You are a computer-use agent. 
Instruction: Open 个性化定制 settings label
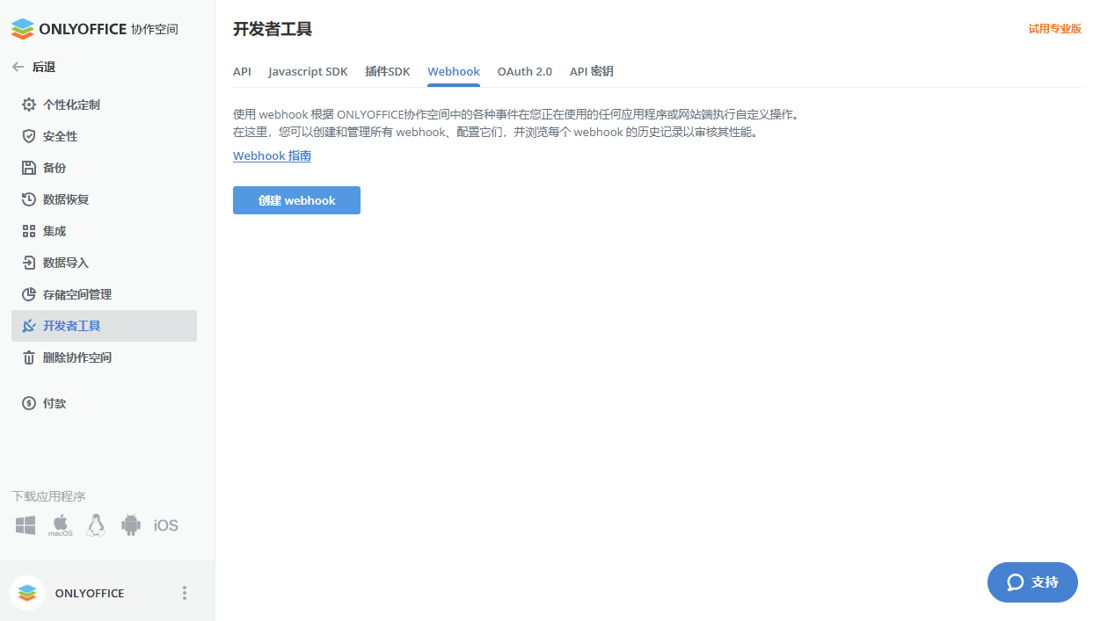71,105
